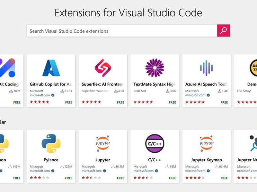The width and height of the screenshot is (257, 192).
Task: Open the TextMate Syntax Highlighting title
Action: (x=155, y=84)
